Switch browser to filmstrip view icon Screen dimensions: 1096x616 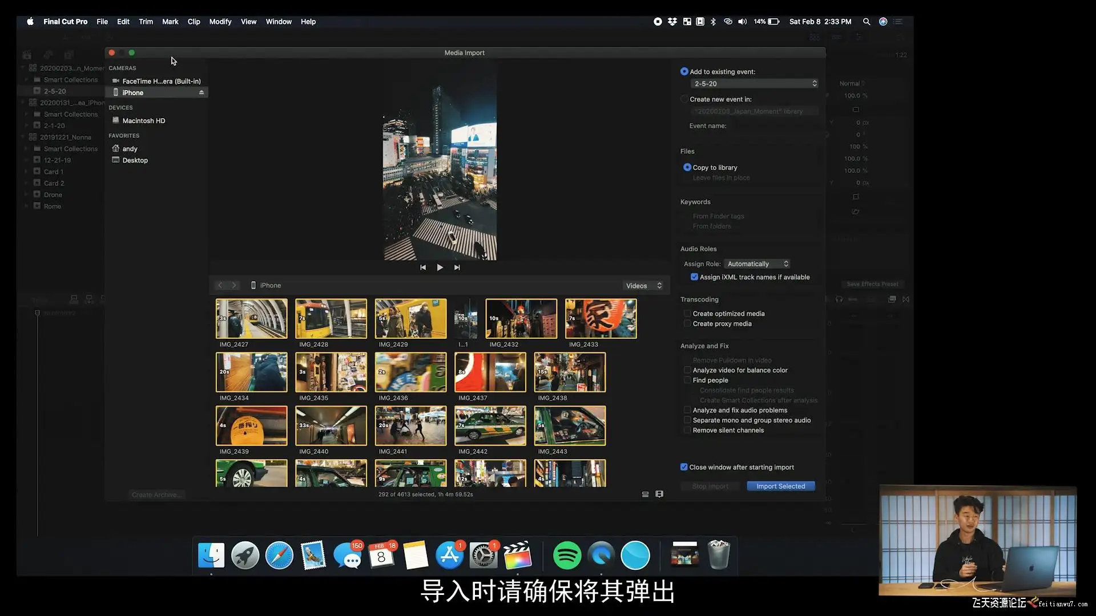(659, 495)
